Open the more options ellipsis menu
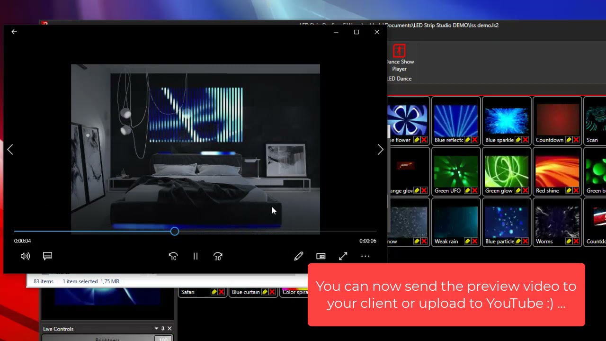The image size is (606, 341). click(x=365, y=256)
